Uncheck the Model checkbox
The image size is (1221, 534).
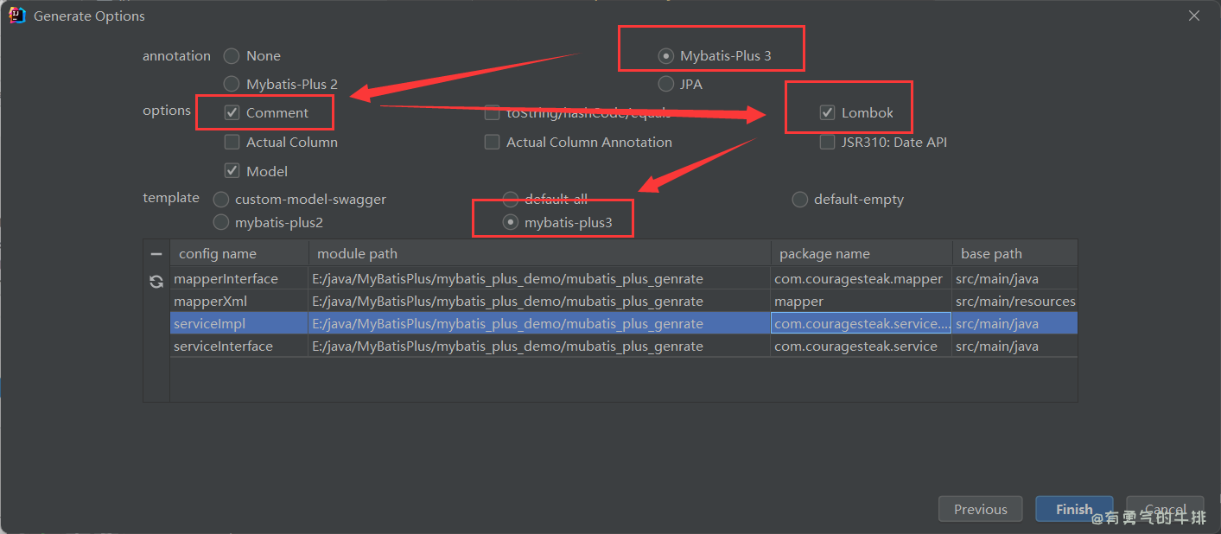click(232, 171)
